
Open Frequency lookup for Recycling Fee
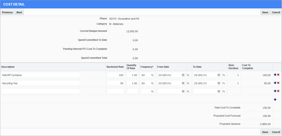point(152,83)
